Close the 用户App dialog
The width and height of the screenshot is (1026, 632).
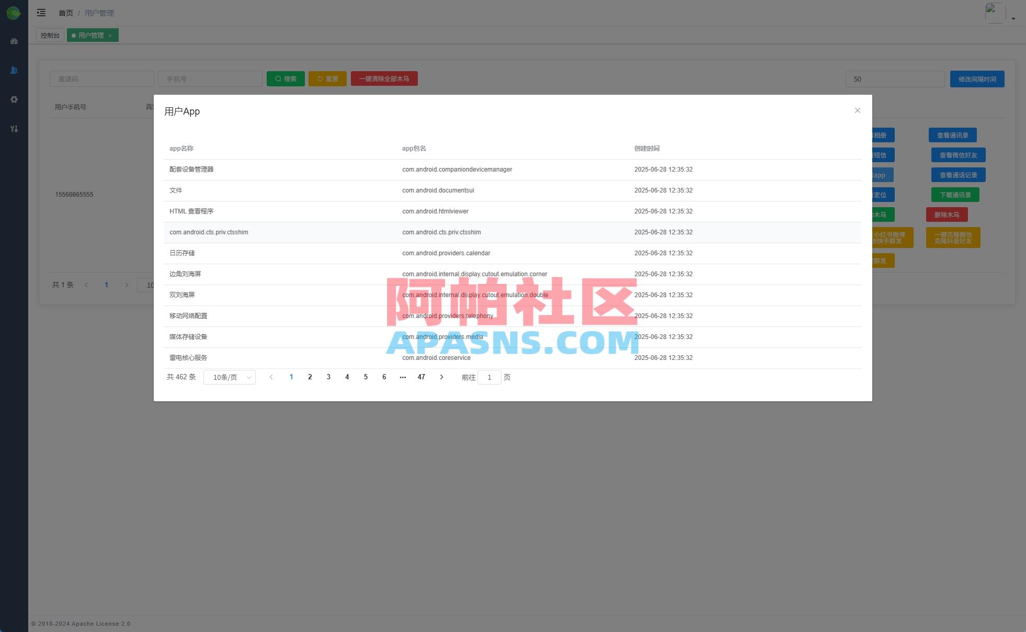[857, 110]
